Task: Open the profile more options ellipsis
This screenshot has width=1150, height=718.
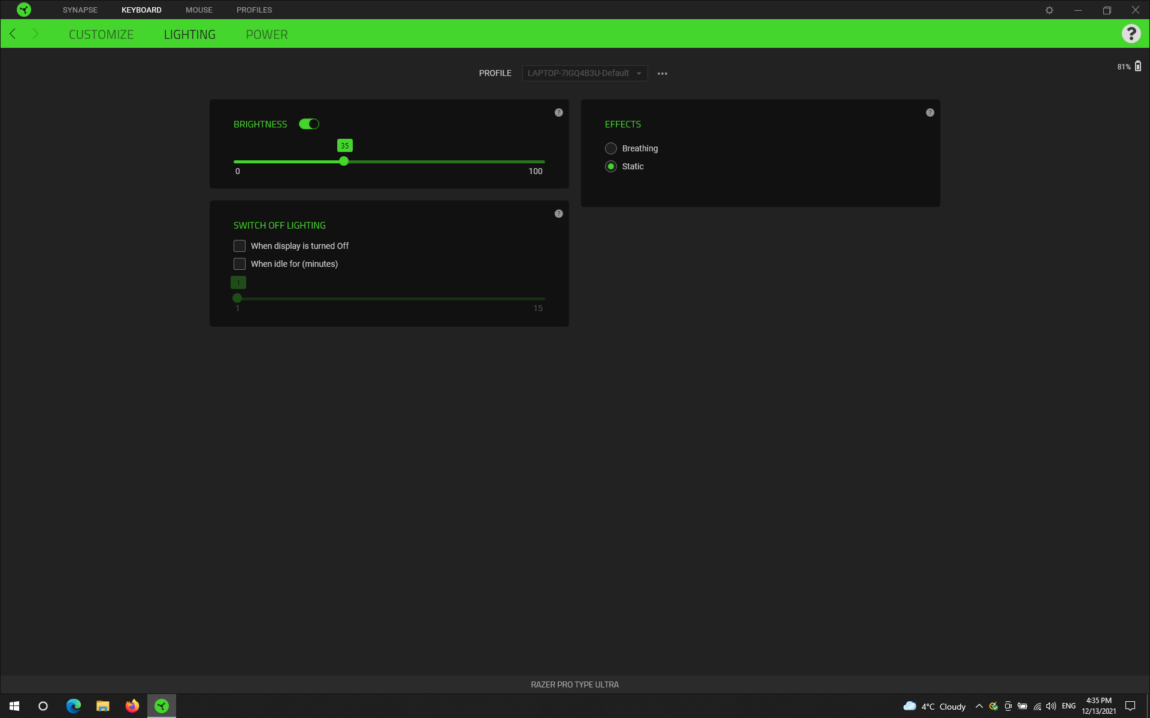Action: (662, 74)
